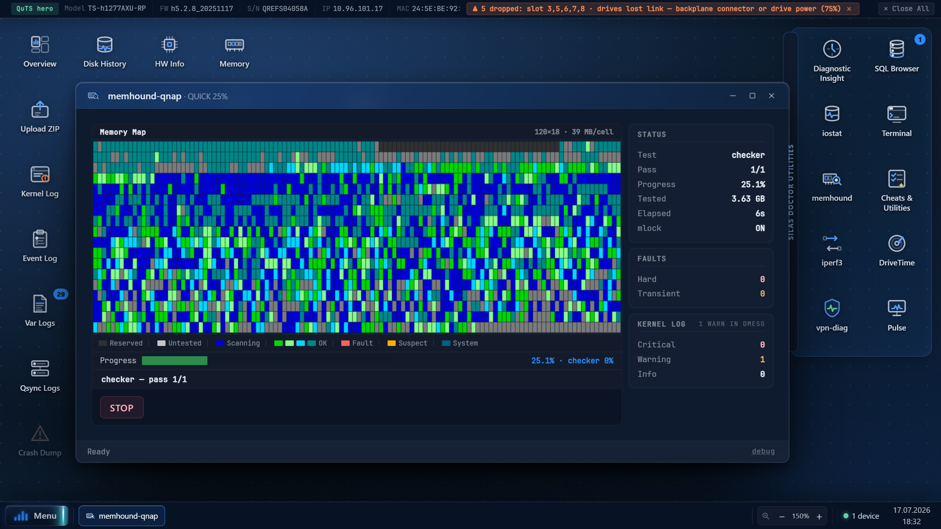941x529 pixels.
Task: Click the Upload ZIP icon
Action: (x=40, y=117)
